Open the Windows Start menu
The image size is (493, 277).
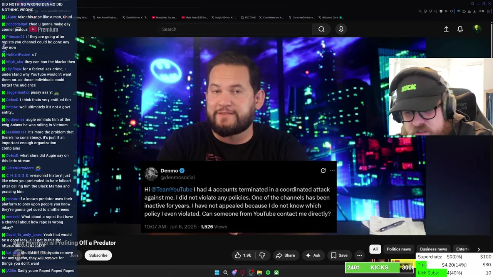217,272
